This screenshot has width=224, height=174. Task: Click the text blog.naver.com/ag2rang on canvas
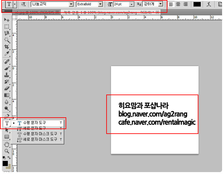click(x=153, y=114)
